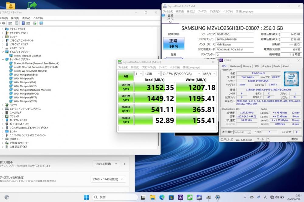Click the blue help icon in Device Manager toolbar

[x=23, y=23]
